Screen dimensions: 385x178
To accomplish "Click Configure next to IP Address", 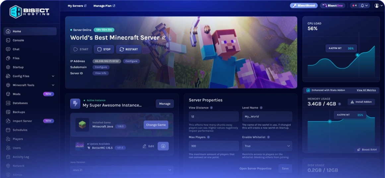I will coord(131,61).
